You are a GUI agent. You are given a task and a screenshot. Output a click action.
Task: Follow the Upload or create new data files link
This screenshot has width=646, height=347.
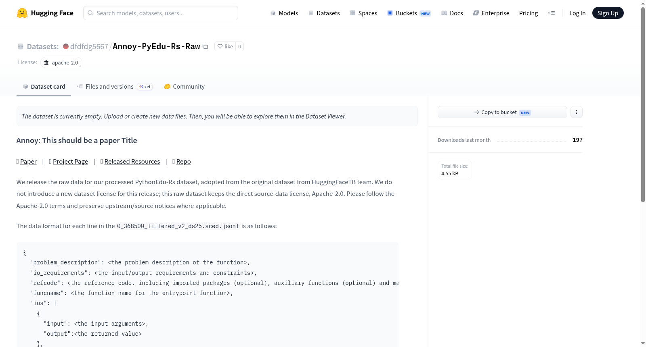point(145,116)
